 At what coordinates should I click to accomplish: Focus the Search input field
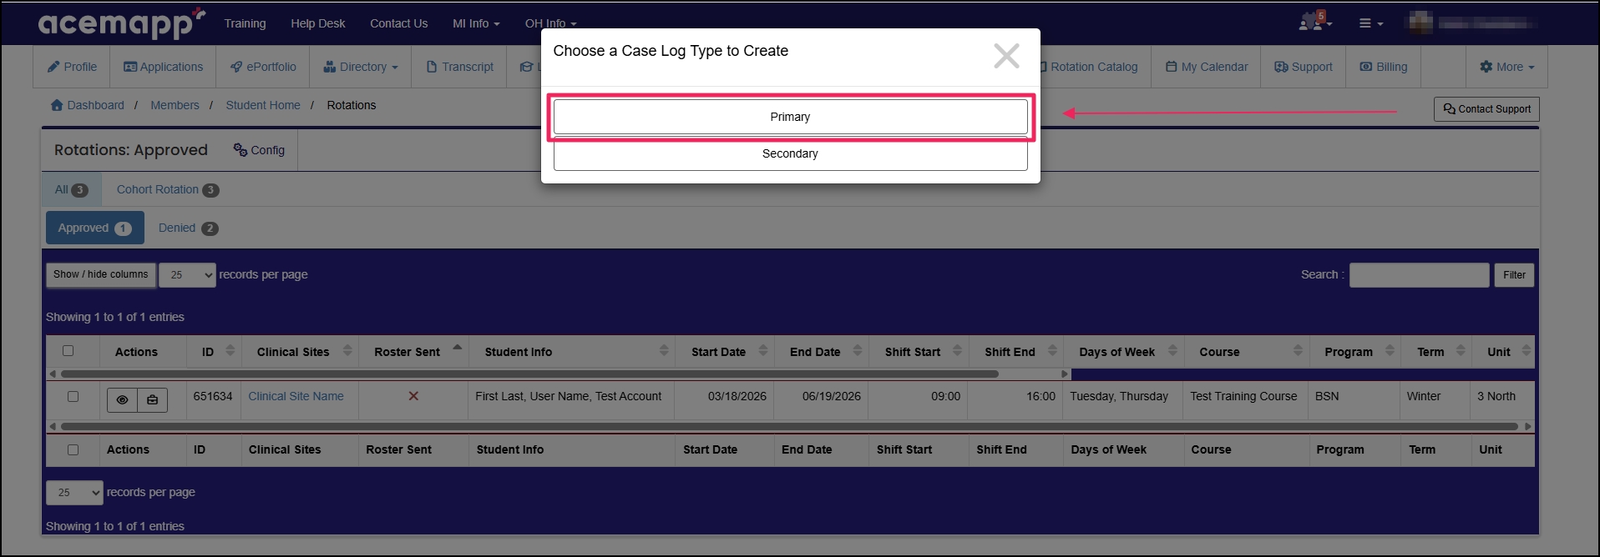point(1419,275)
